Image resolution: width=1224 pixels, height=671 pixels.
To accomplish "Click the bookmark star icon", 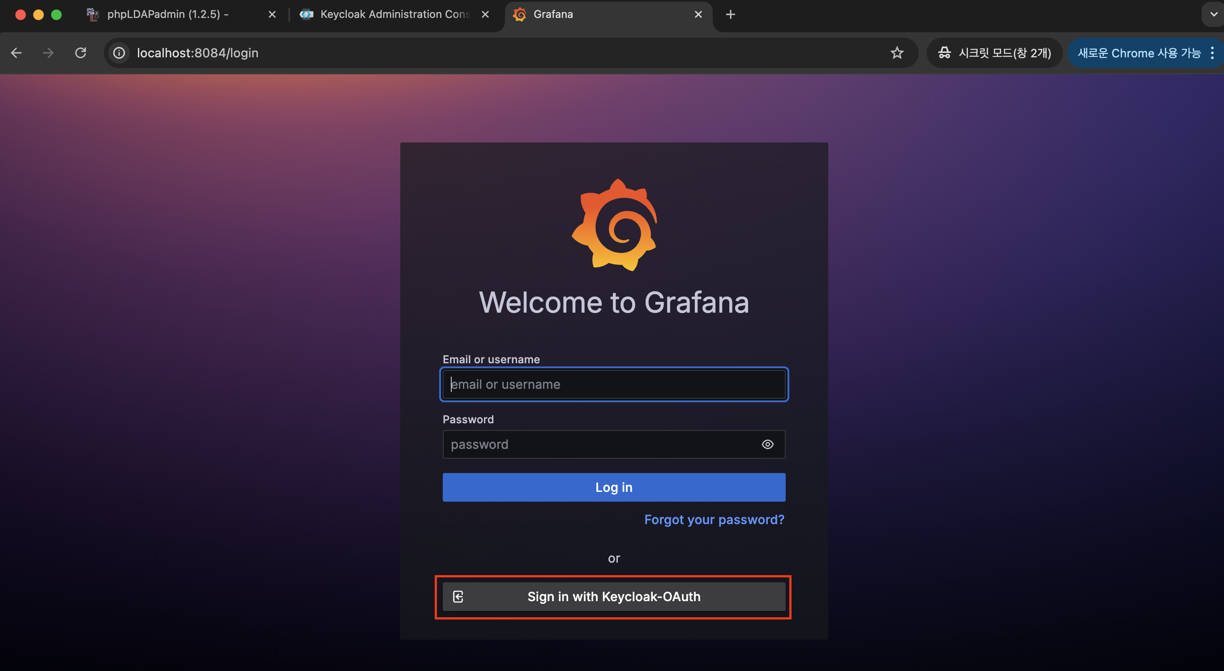I will [x=897, y=53].
